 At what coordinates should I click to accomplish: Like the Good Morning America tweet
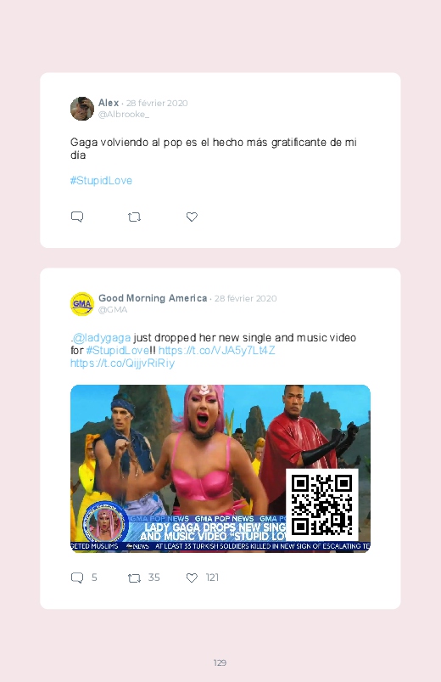pos(192,578)
